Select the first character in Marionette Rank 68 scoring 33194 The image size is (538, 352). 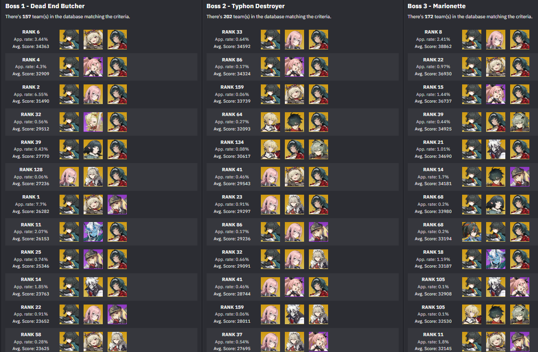(x=471, y=232)
